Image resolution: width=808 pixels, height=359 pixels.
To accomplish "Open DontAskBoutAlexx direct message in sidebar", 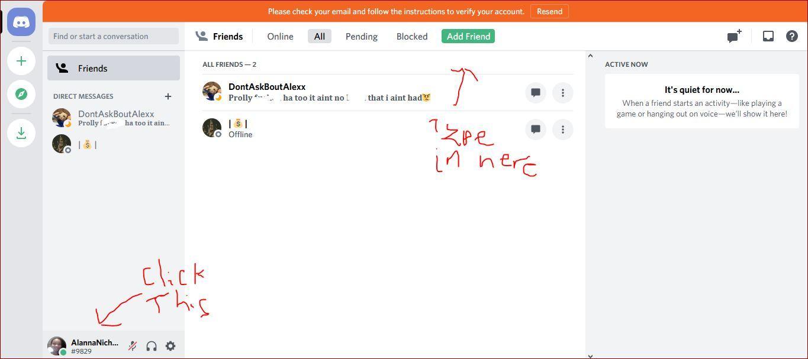I will coord(114,118).
